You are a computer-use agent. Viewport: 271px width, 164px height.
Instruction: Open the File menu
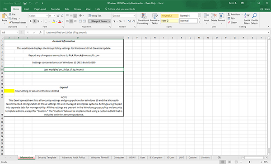click(5, 9)
